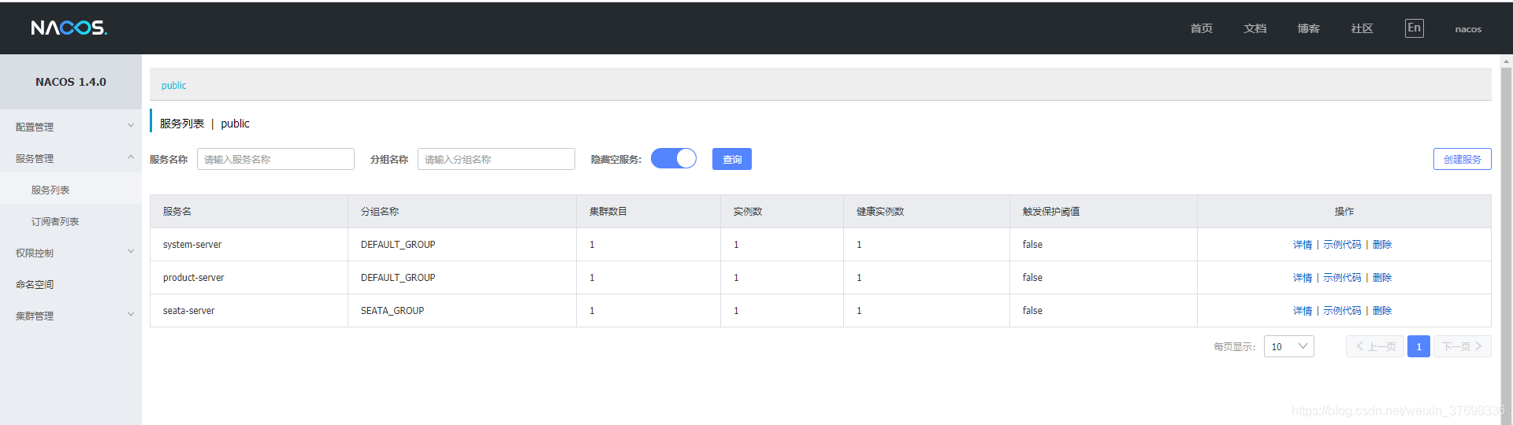The image size is (1513, 425).
Task: Go to 首页 in the top navigation
Action: (x=1201, y=28)
